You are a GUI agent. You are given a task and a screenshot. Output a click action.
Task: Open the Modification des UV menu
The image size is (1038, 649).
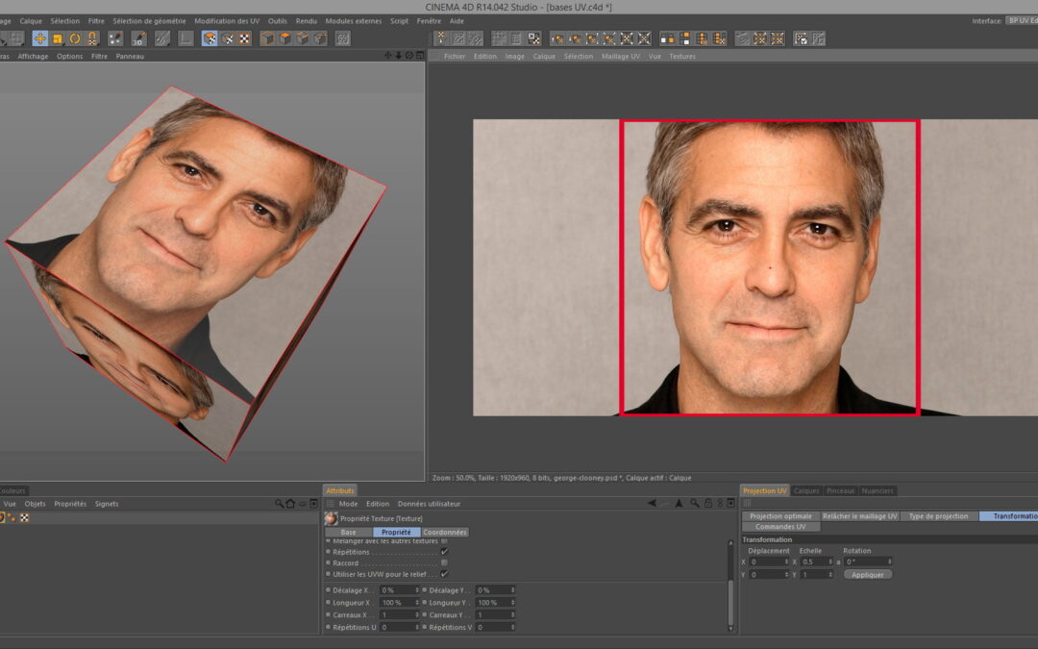point(227,20)
